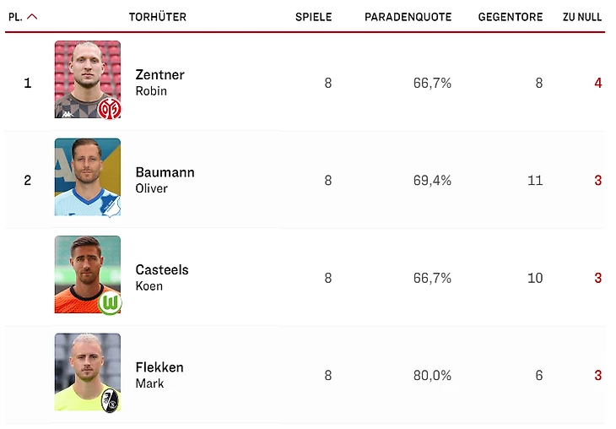Viewport: 616px width, 429px height.
Task: Open the Baumann player name link
Action: coord(165,172)
